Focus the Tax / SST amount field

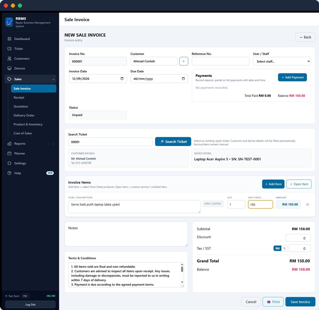point(300,248)
